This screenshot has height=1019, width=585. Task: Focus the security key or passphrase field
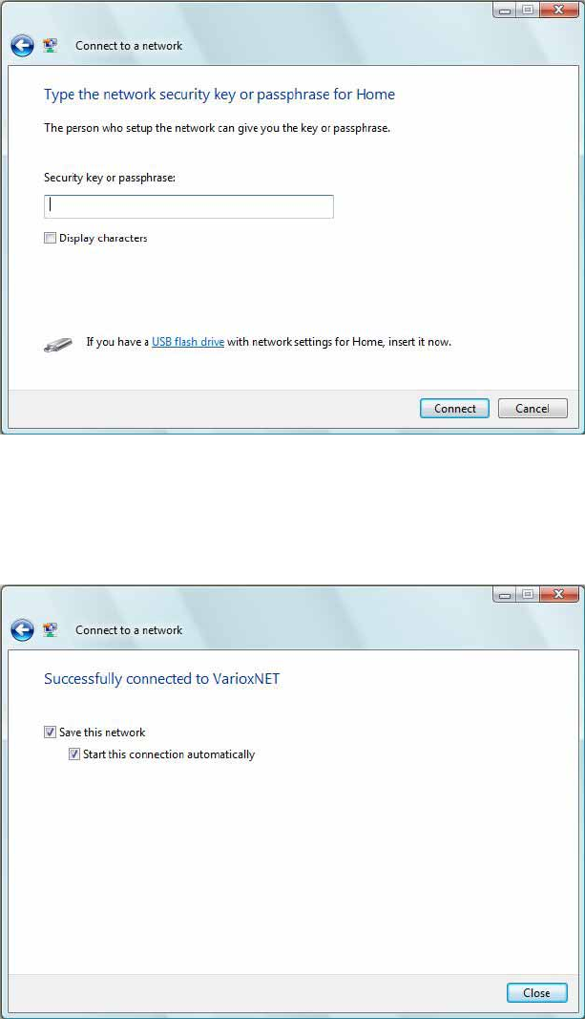click(x=189, y=206)
